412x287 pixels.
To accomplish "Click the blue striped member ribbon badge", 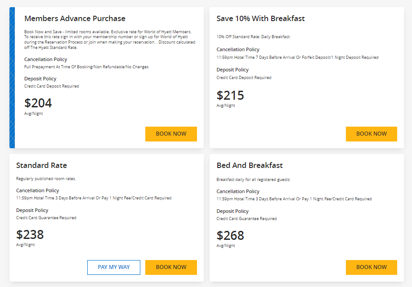I will pyautogui.click(x=12, y=76).
